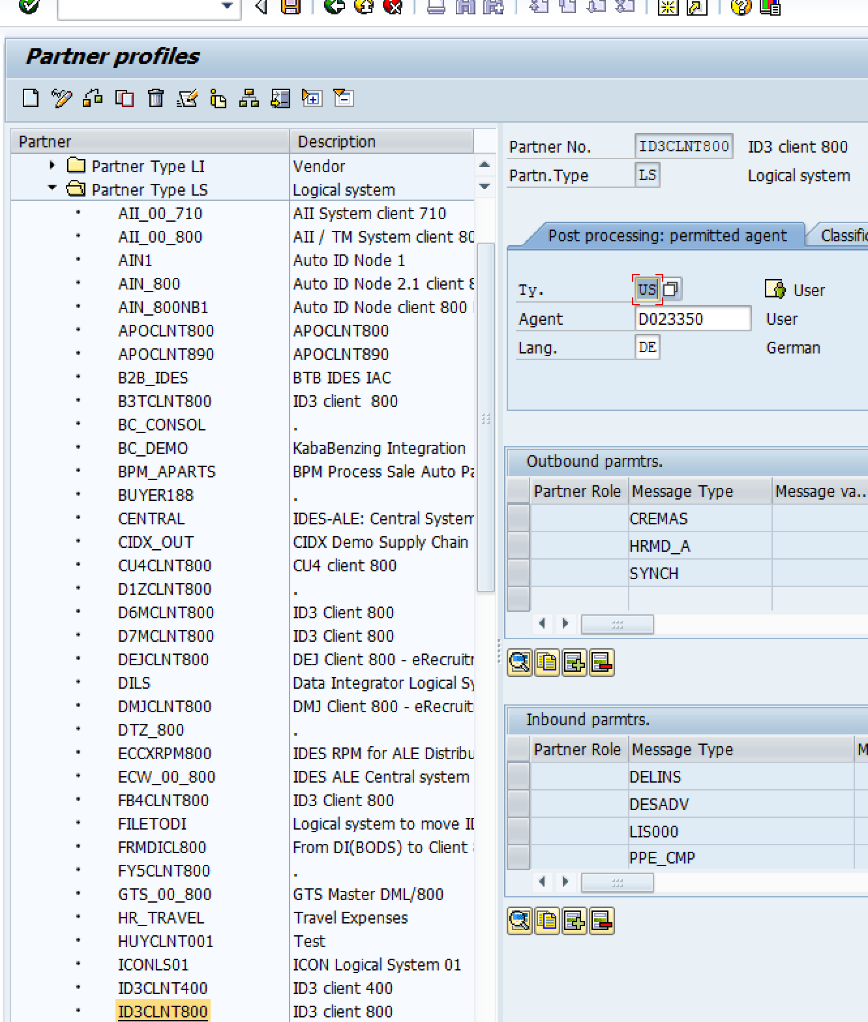Copy the inbound parameter entry
The image size is (868, 1022).
click(x=547, y=922)
